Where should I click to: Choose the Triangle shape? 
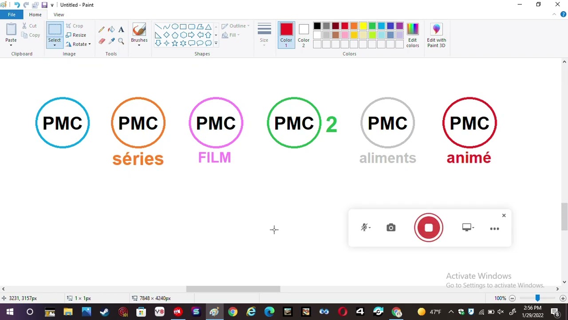coord(209,27)
